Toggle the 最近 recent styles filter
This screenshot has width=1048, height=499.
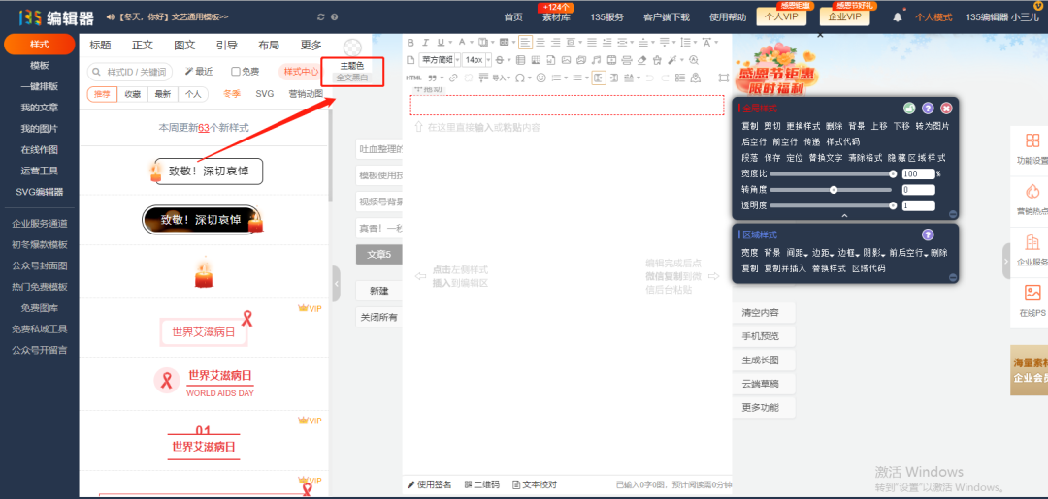pos(199,72)
